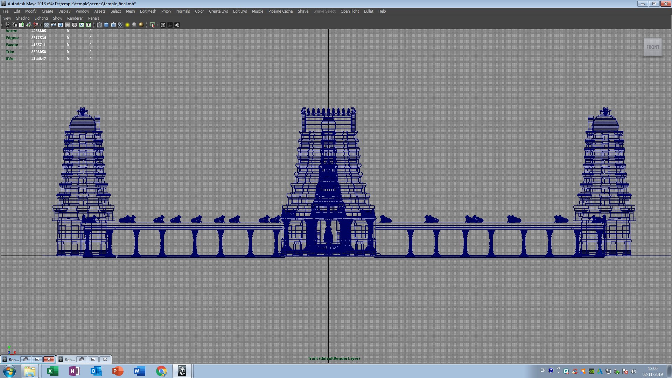This screenshot has width=672, height=378.
Task: Open the Lighting panel menu
Action: click(41, 18)
